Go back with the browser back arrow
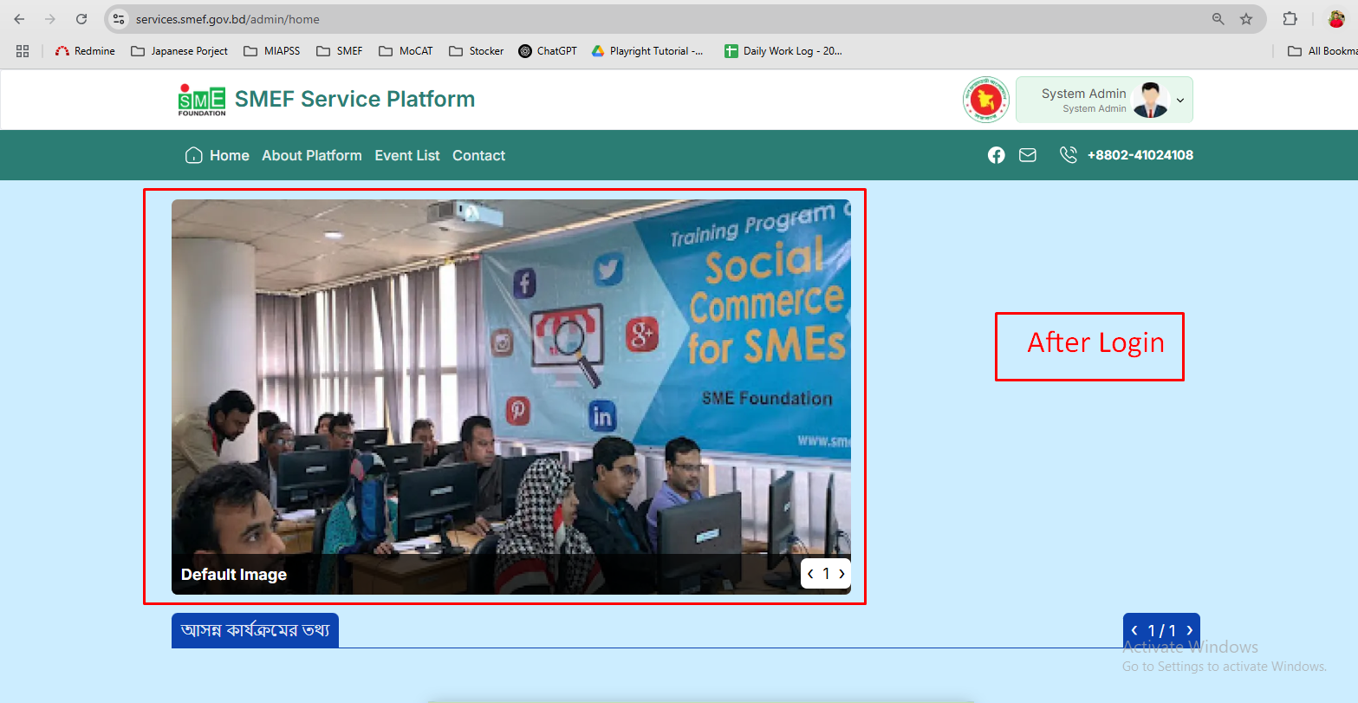The image size is (1358, 703). (19, 19)
